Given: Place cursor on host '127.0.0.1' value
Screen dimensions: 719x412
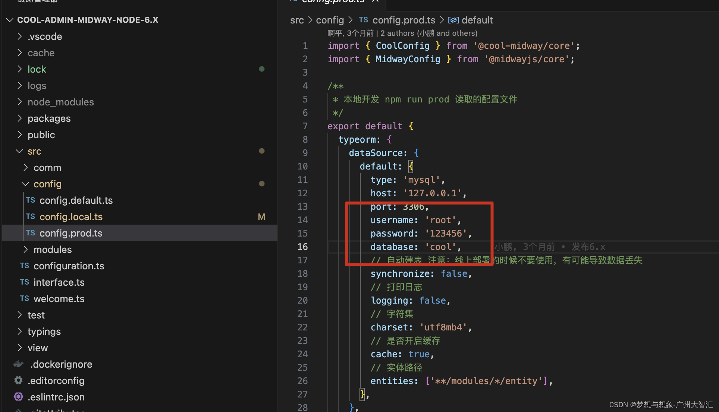Looking at the screenshot, I should click(x=432, y=193).
